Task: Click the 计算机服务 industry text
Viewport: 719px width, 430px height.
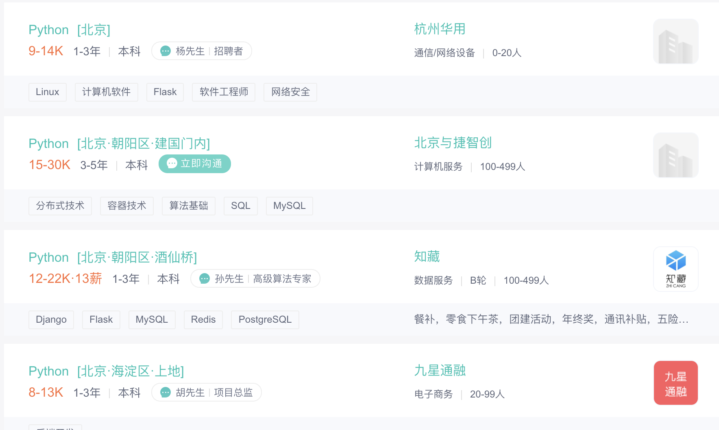Action: pyautogui.click(x=438, y=167)
